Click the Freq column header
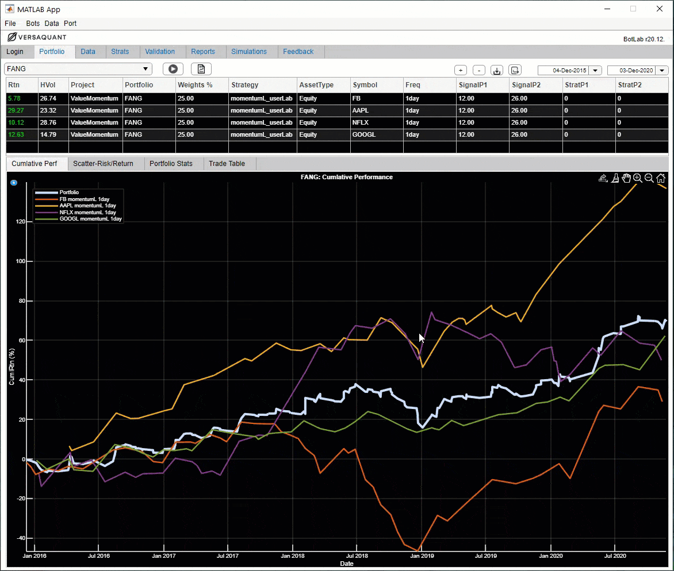 430,85
